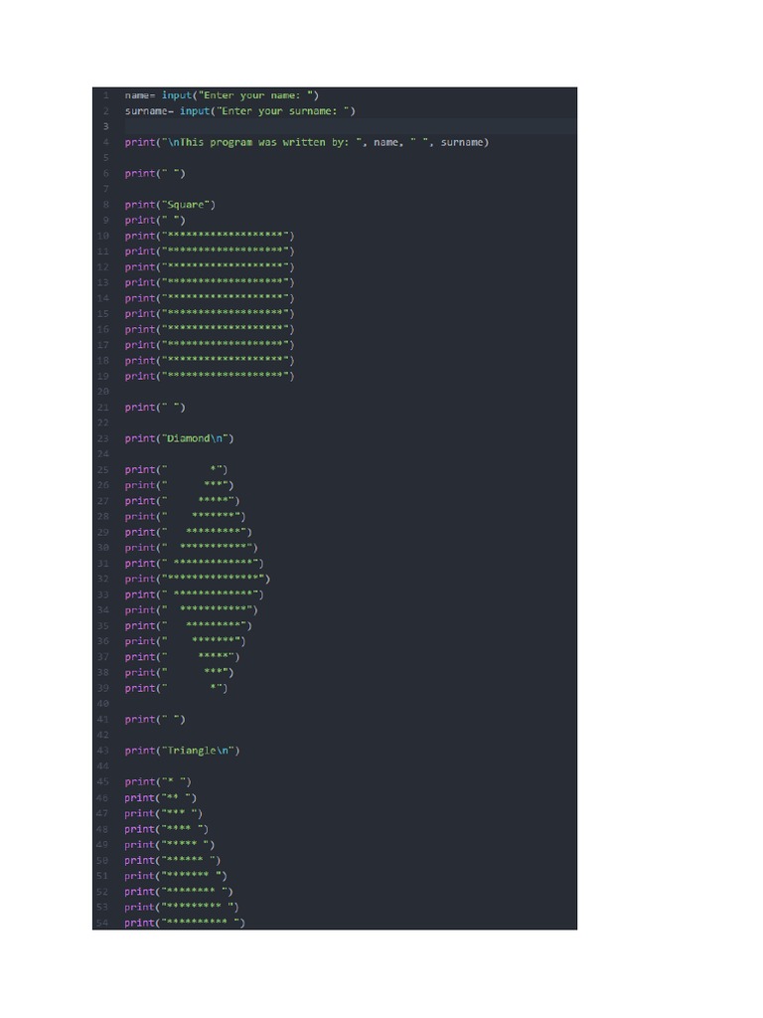Click line number 3 in the gutter
This screenshot has height=1018, width=763.
105,126
